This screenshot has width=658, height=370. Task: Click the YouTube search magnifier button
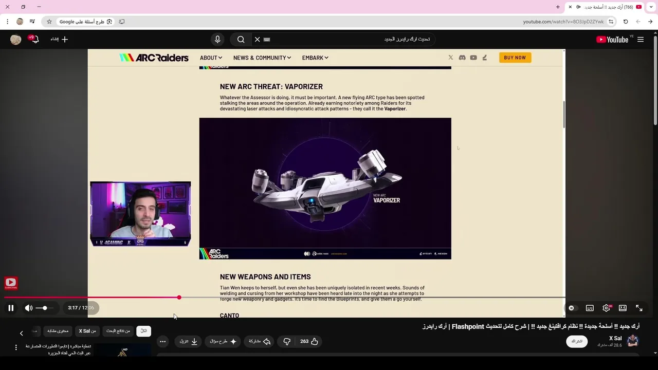click(x=241, y=40)
